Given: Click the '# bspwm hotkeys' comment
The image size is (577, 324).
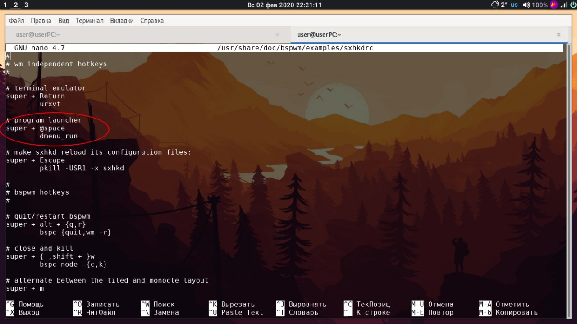Looking at the screenshot, I should 37,192.
